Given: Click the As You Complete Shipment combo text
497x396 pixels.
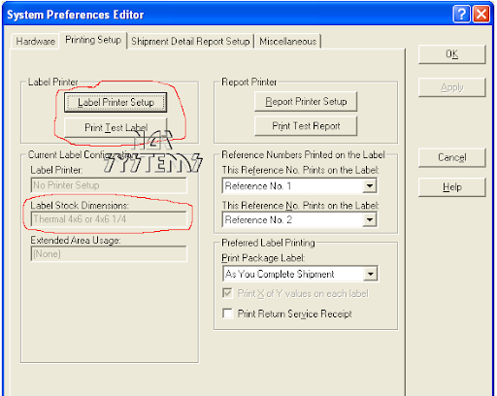Looking at the screenshot, I should coord(280,274).
